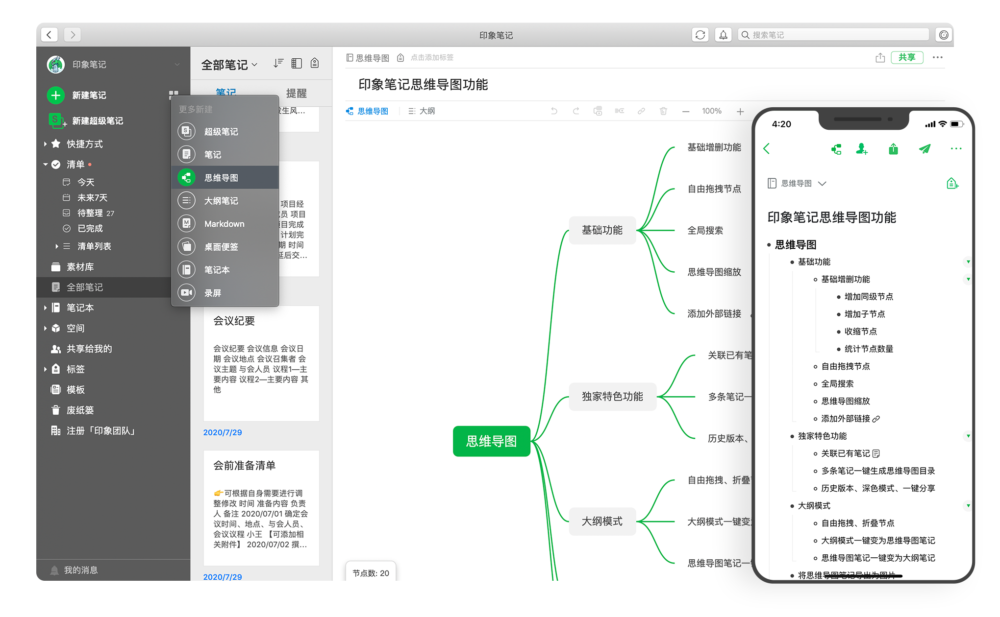1000x617 pixels.
Task: Open 注册「印象团队」in the sidebar
Action: click(93, 431)
